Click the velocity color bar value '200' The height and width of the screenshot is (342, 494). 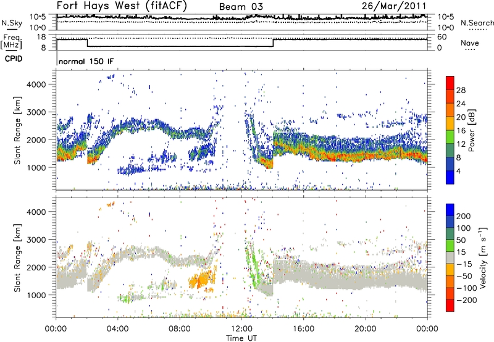pyautogui.click(x=464, y=216)
